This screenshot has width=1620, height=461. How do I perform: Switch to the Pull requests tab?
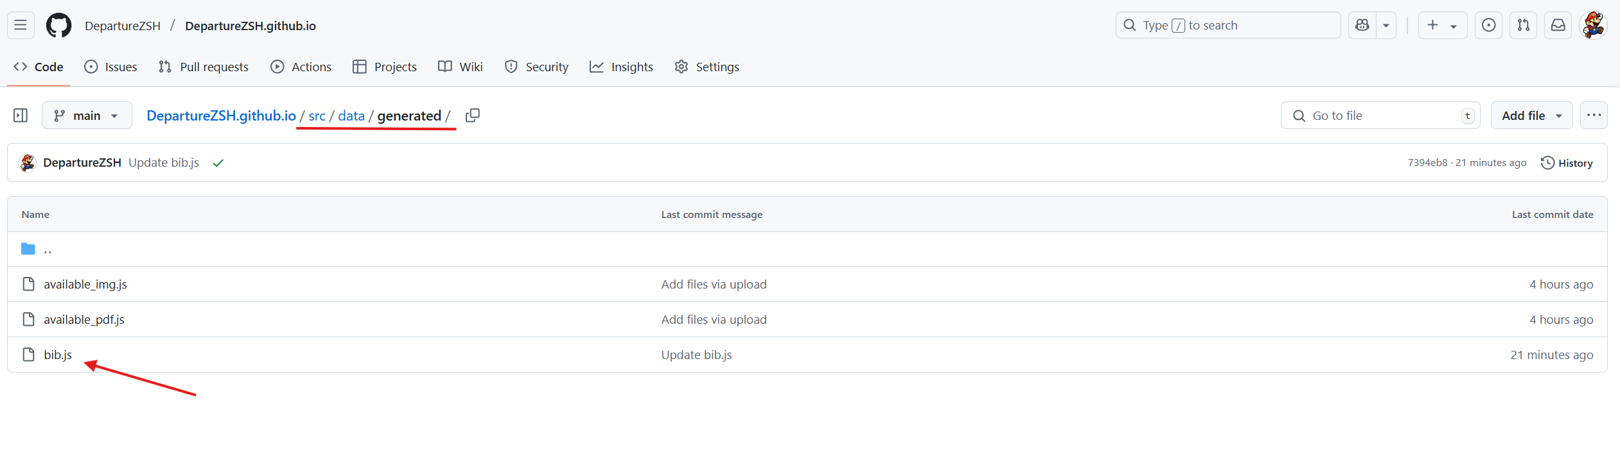tap(203, 67)
